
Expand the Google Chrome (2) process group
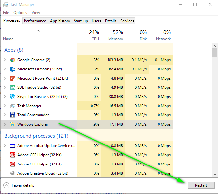pyautogui.click(x=5, y=60)
